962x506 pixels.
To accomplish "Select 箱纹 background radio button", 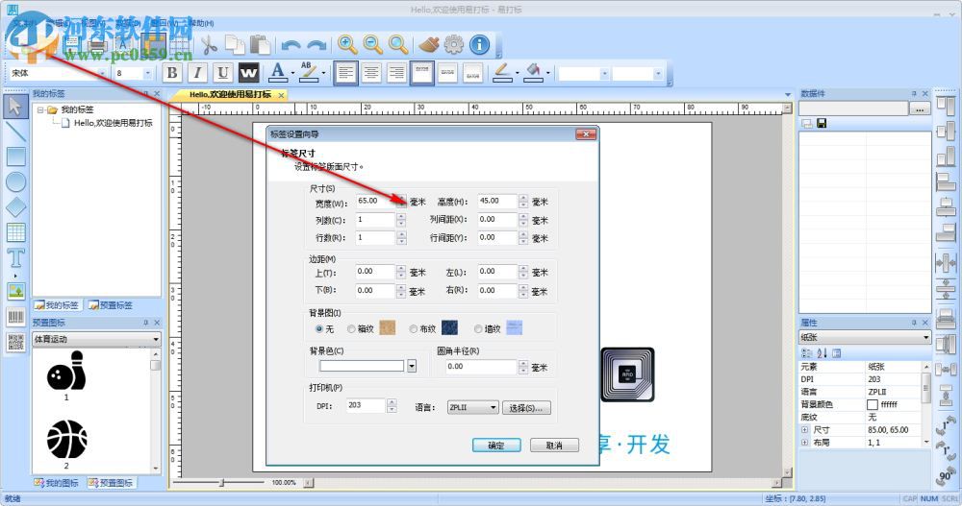I will 351,329.
